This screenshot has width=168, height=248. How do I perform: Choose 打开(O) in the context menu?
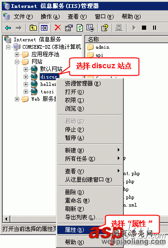(90, 92)
